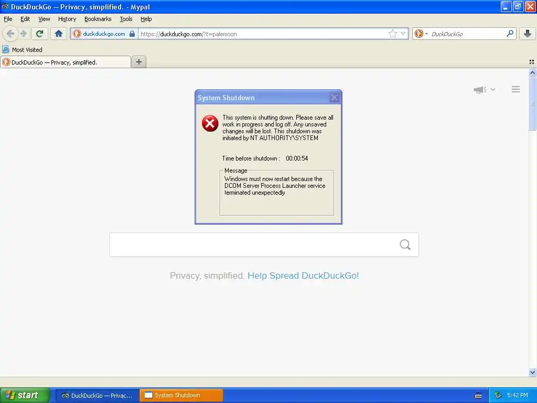Viewport: 537px width, 403px height.
Task: Click the DCOM Server message text
Action: coord(275,186)
